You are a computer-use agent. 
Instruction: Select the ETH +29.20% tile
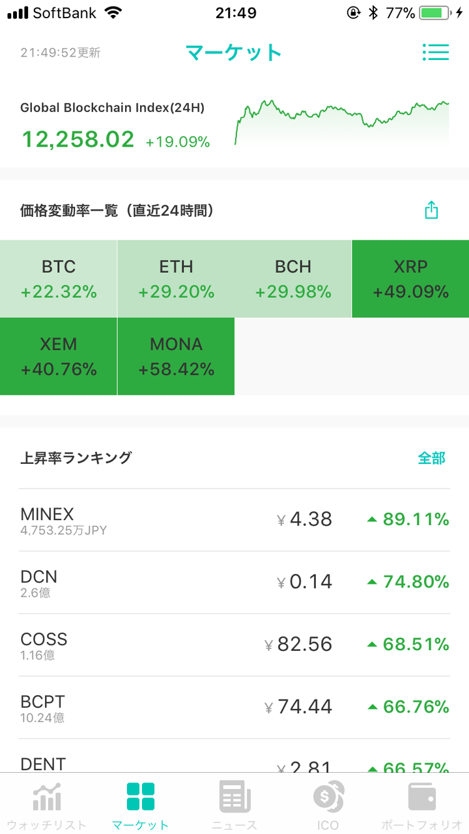[176, 279]
